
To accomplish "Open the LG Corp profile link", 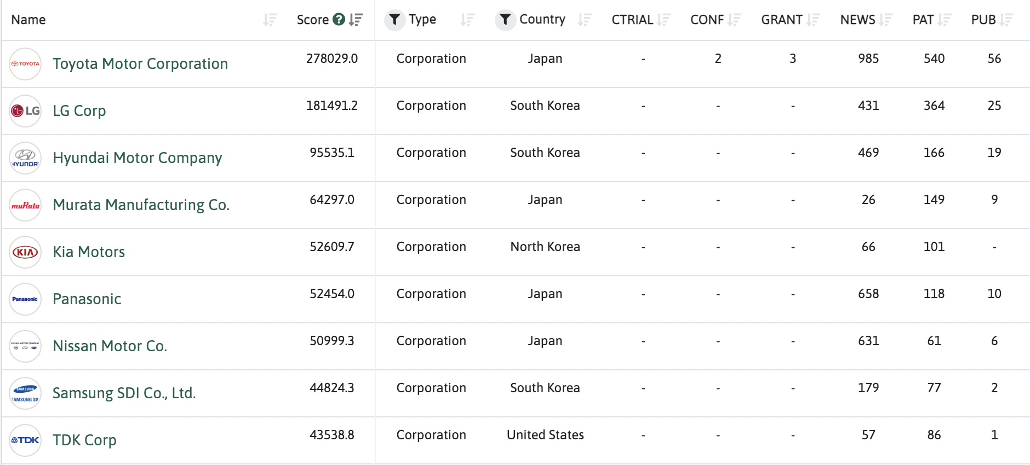I will coord(79,111).
